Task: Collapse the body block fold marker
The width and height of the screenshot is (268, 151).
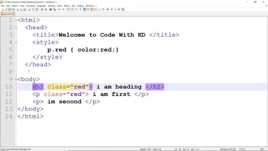Action: point(16,79)
